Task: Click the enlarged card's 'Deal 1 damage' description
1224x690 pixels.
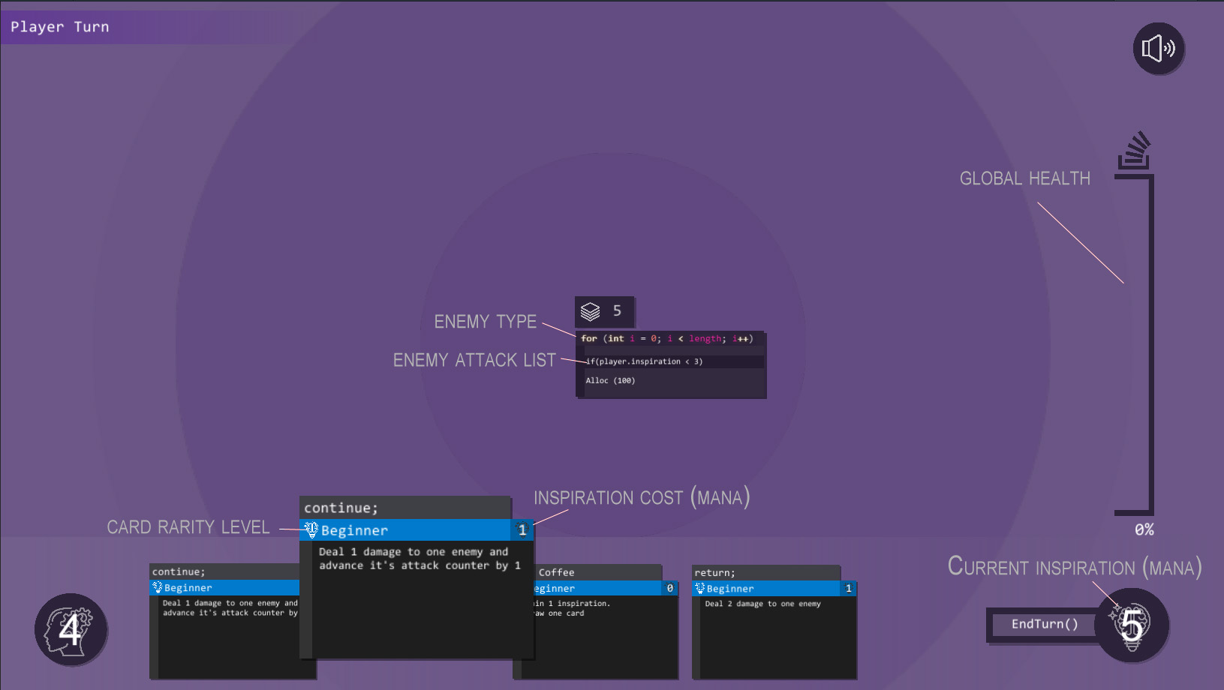Action: [420, 559]
